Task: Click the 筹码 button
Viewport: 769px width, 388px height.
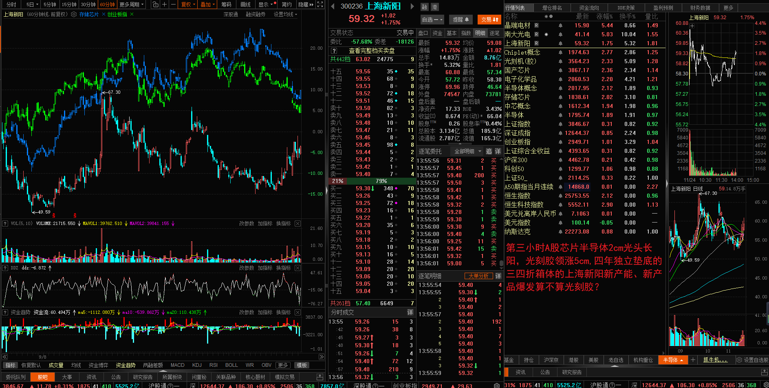Action: tap(226, 4)
